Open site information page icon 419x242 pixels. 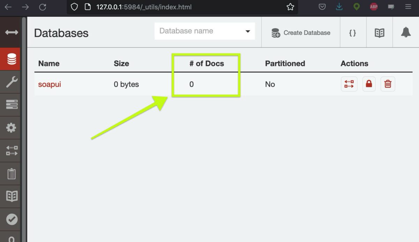click(88, 7)
